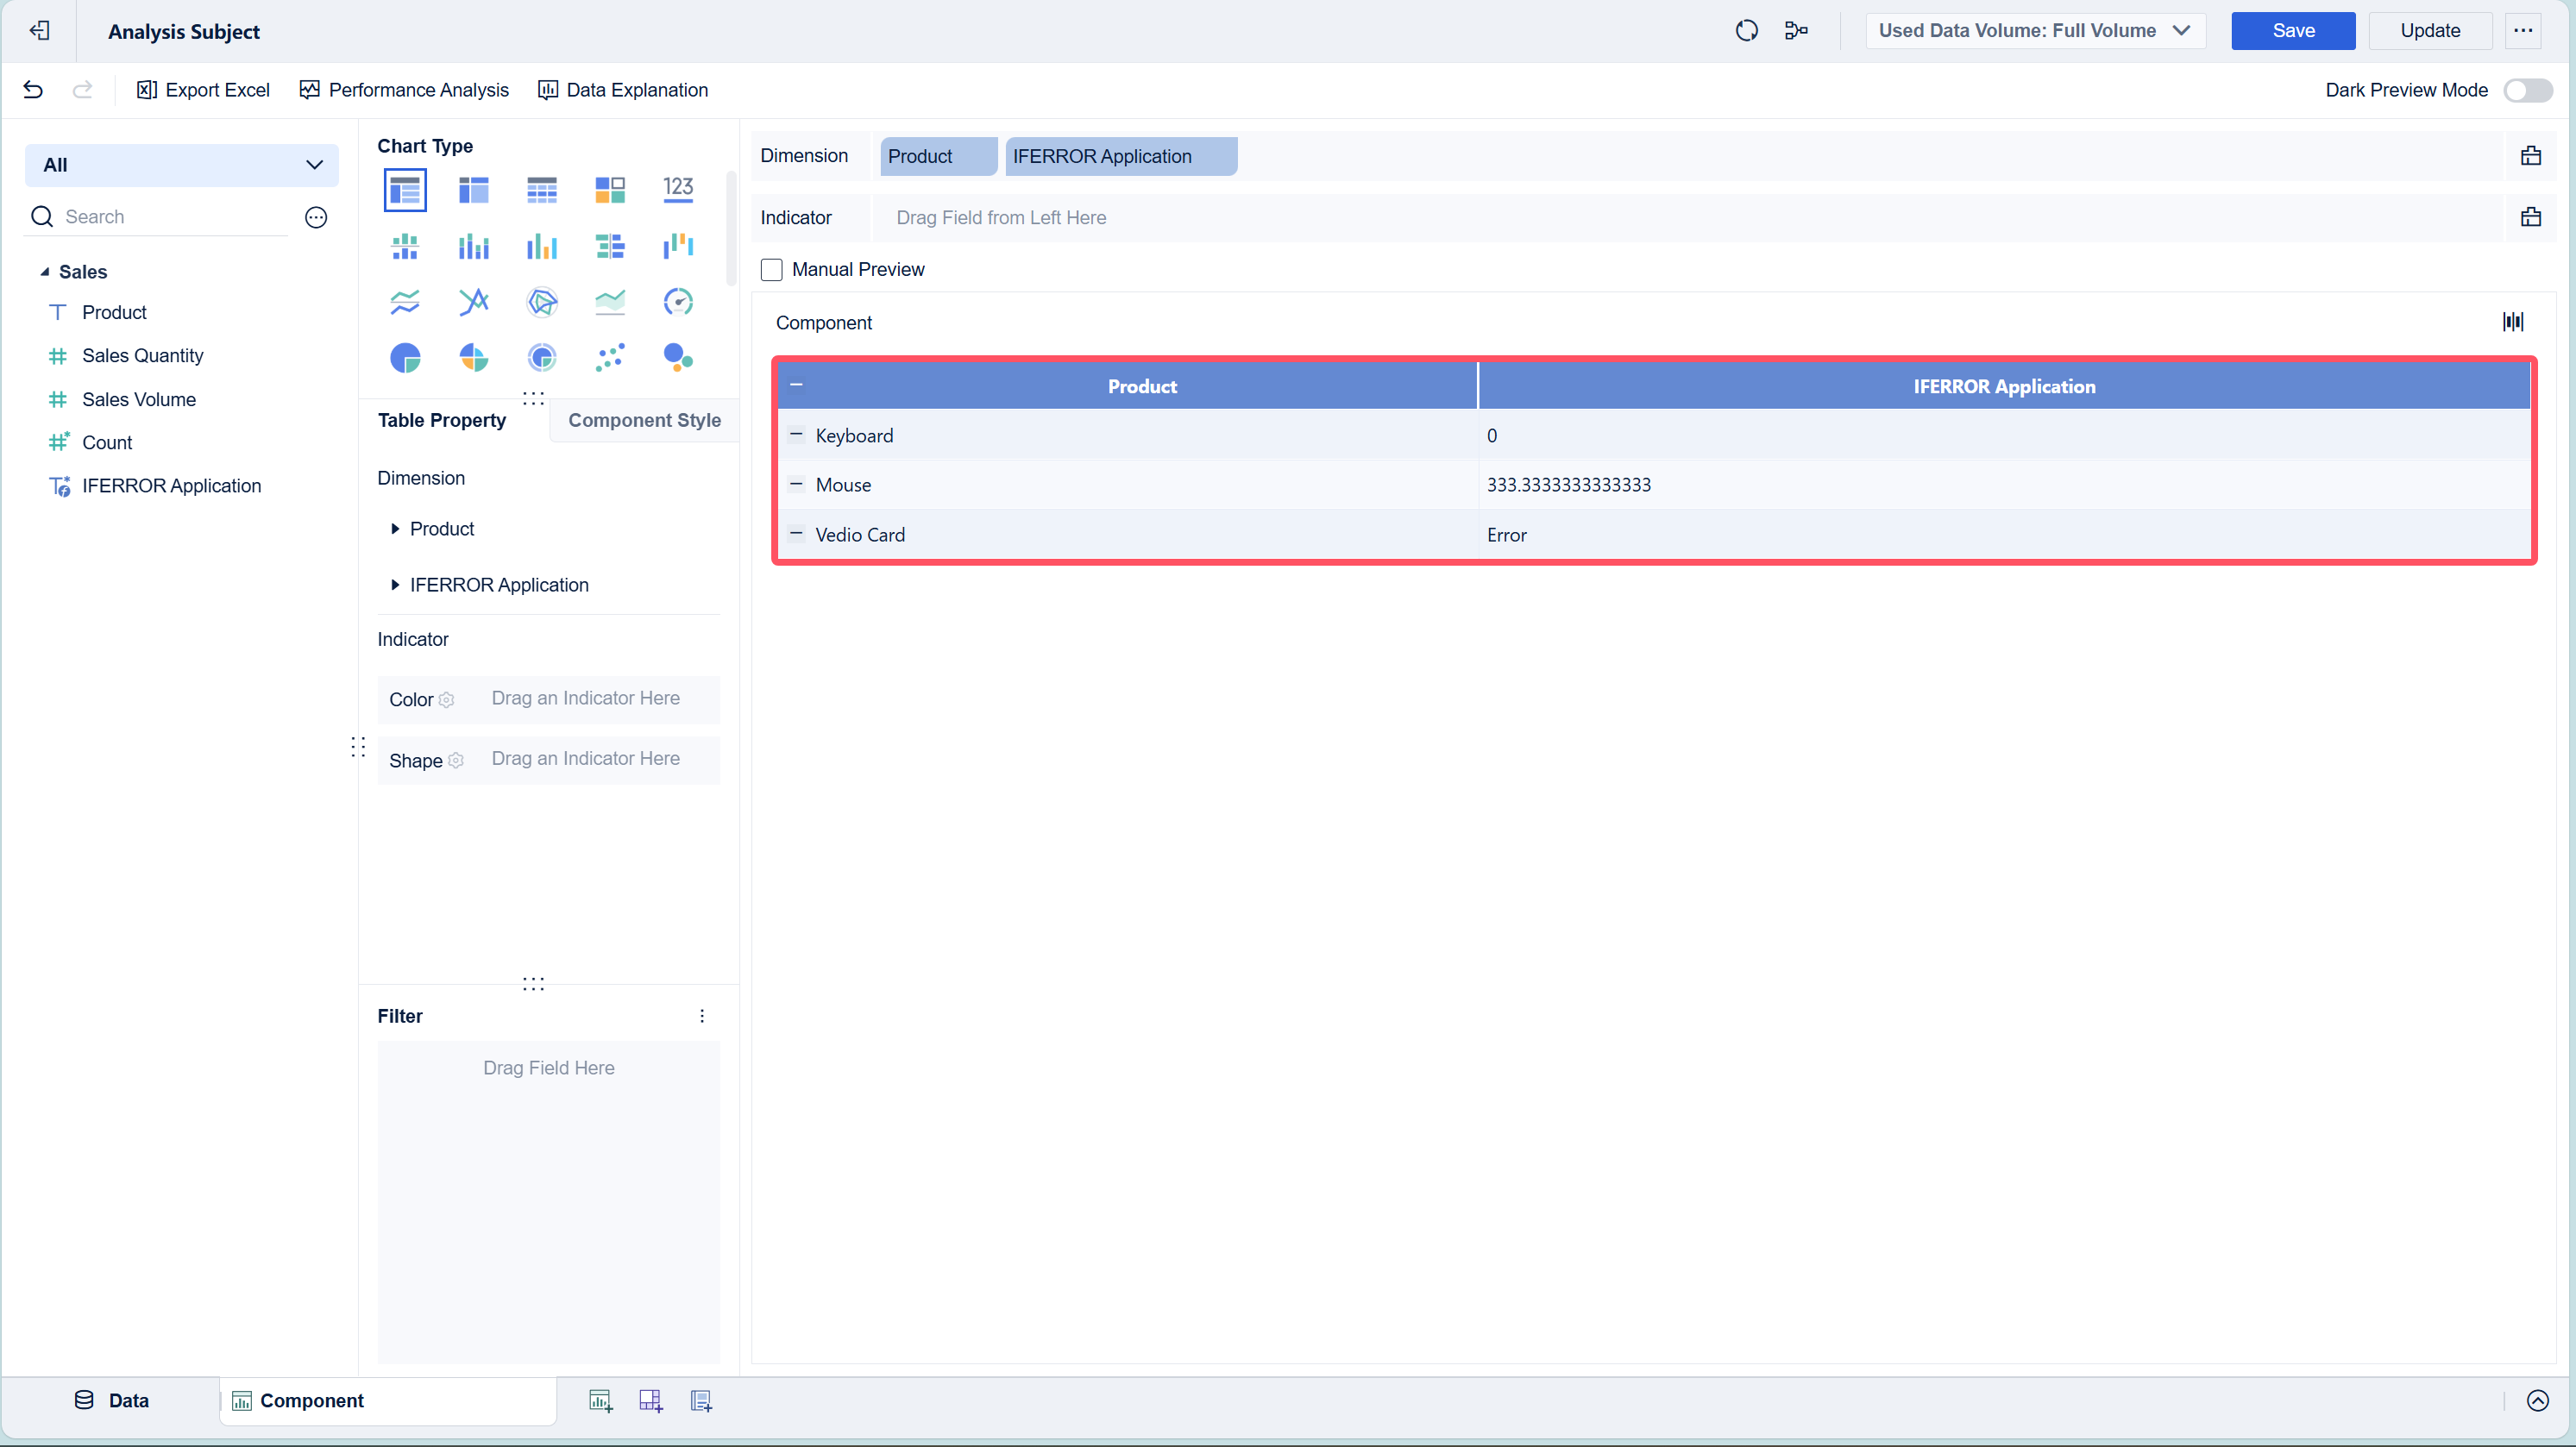Click the undo arrow in toolbar

33,90
